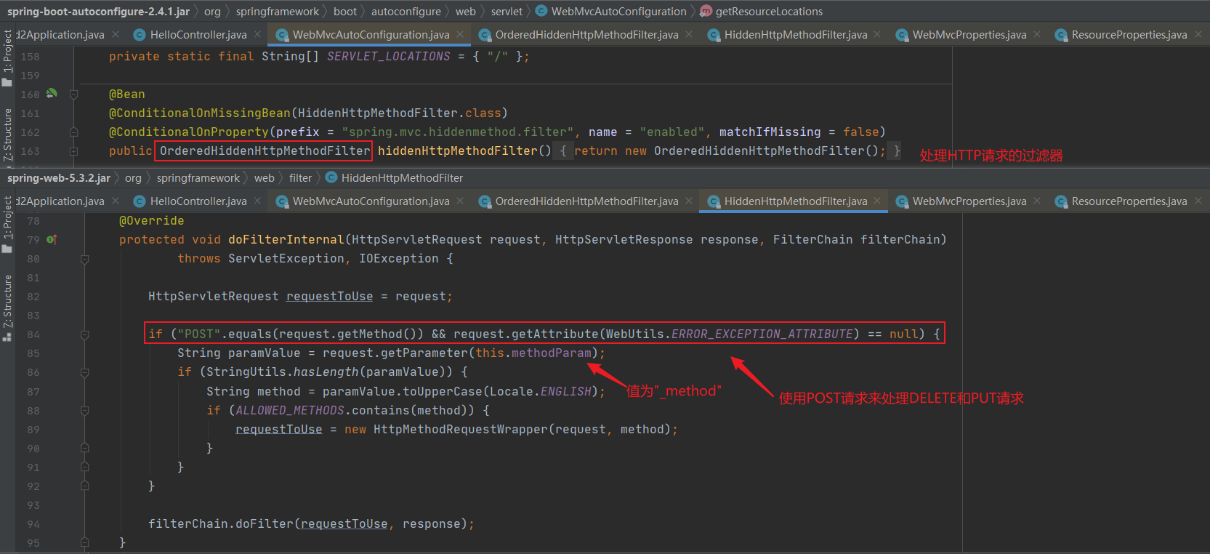Viewport: 1210px width, 554px height.
Task: Click ALLOWED_METHODS constant at line 88
Action: [290, 410]
